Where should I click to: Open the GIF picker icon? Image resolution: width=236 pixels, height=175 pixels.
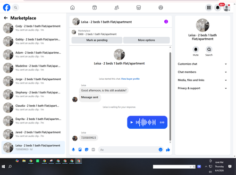click(93, 150)
